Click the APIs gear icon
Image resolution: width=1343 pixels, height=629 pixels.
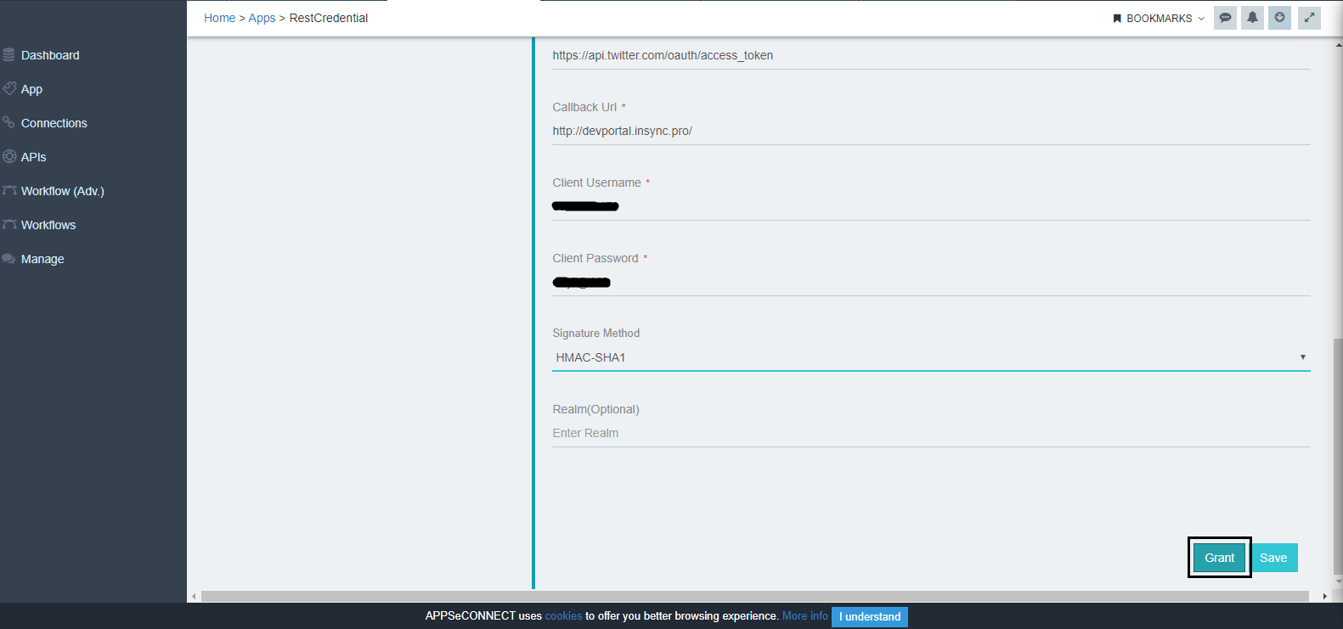coord(9,156)
